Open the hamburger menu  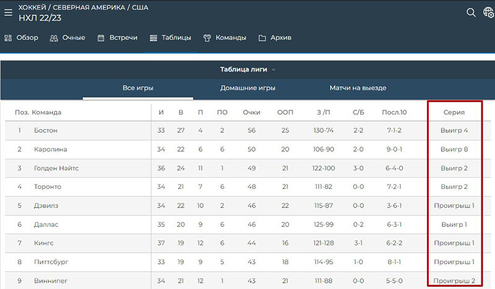[x=9, y=12]
